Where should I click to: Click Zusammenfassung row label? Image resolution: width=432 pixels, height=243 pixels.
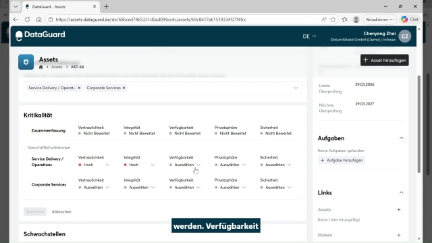coord(48,130)
